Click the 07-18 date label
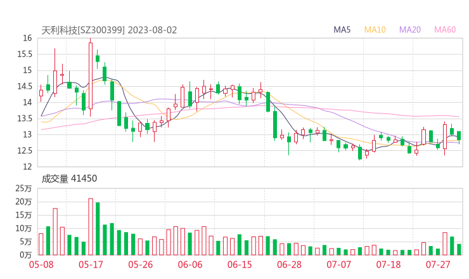The width and height of the screenshot is (469, 279). 389,264
